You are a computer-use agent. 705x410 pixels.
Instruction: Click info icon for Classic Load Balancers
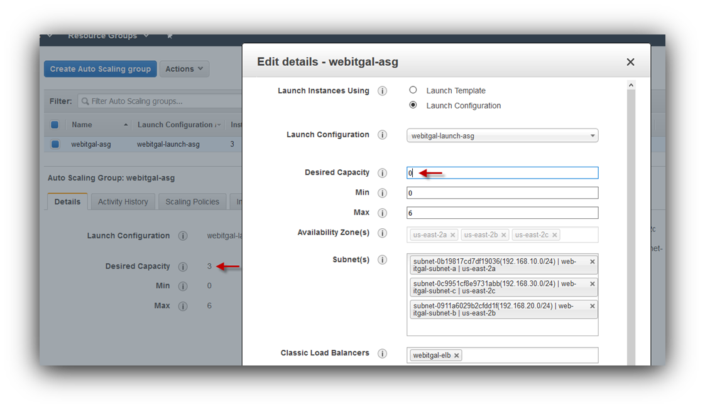point(382,354)
